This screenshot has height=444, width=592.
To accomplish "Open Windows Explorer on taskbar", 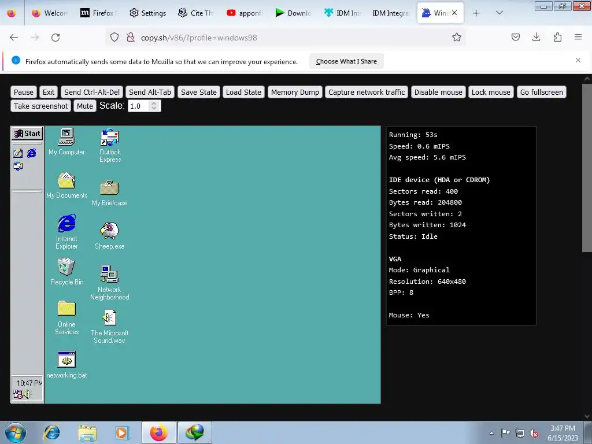I will tap(87, 432).
